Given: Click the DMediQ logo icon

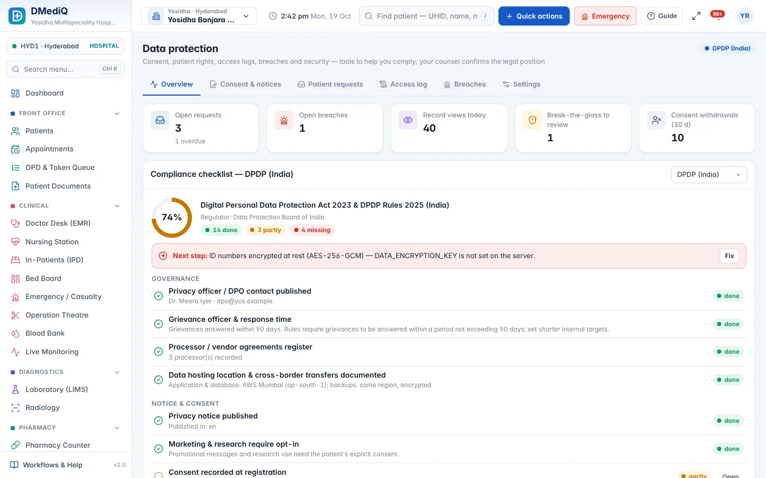Looking at the screenshot, I should (17, 16).
